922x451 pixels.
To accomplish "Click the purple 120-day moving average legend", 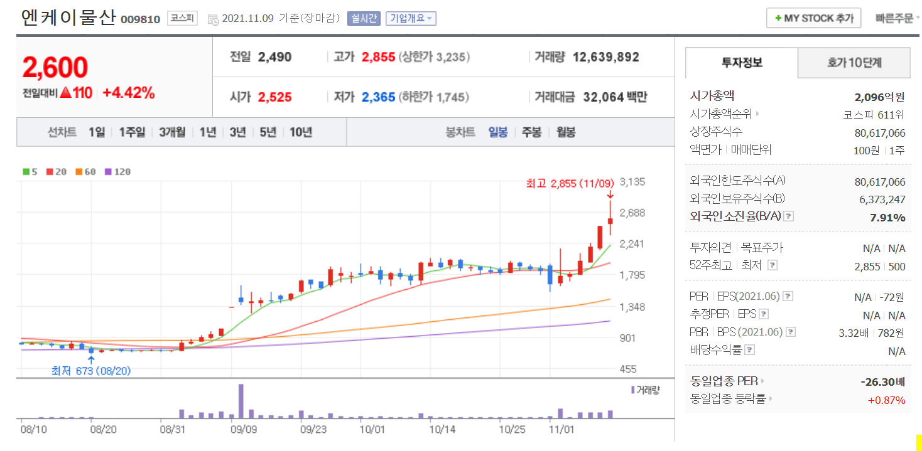I will click(x=117, y=171).
